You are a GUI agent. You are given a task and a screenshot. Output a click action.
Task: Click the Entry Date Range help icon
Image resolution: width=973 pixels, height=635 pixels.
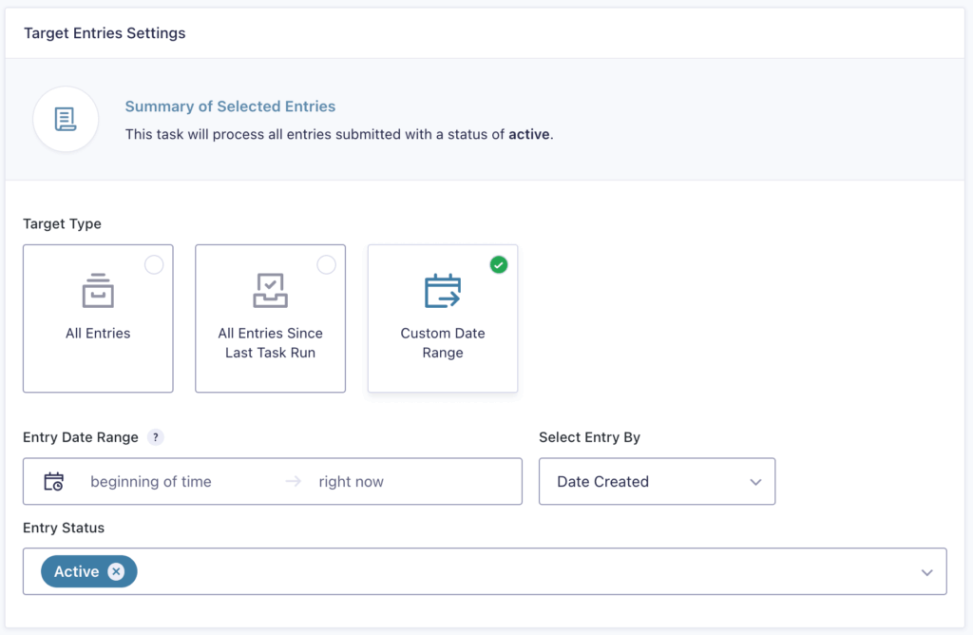click(156, 437)
